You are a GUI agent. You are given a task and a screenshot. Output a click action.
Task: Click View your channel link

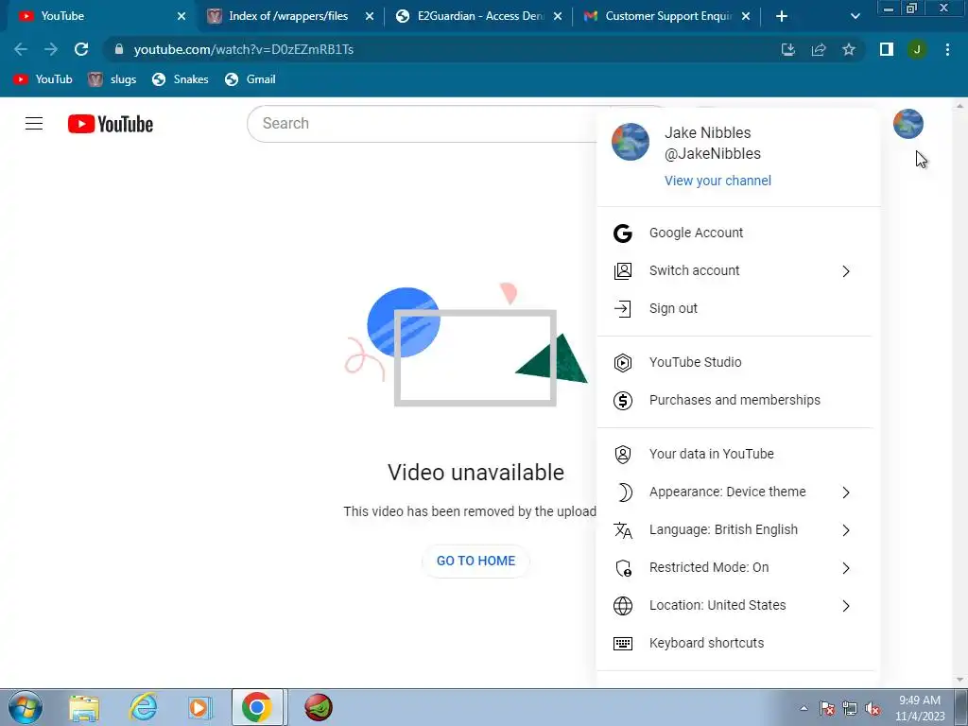coord(717,181)
